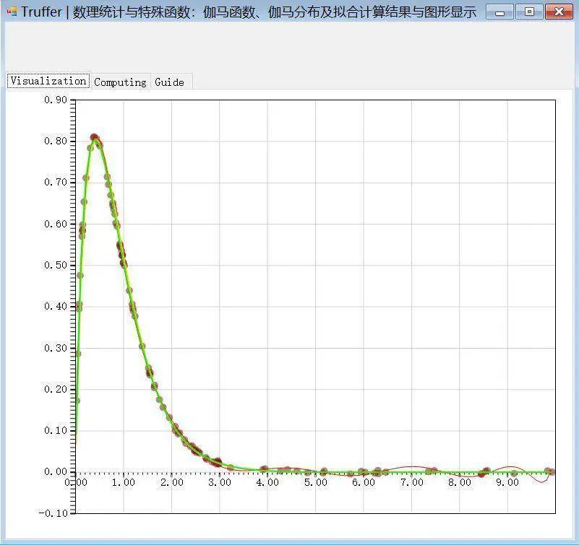
Task: Click the Truffer app icon in title bar
Action: click(x=12, y=12)
